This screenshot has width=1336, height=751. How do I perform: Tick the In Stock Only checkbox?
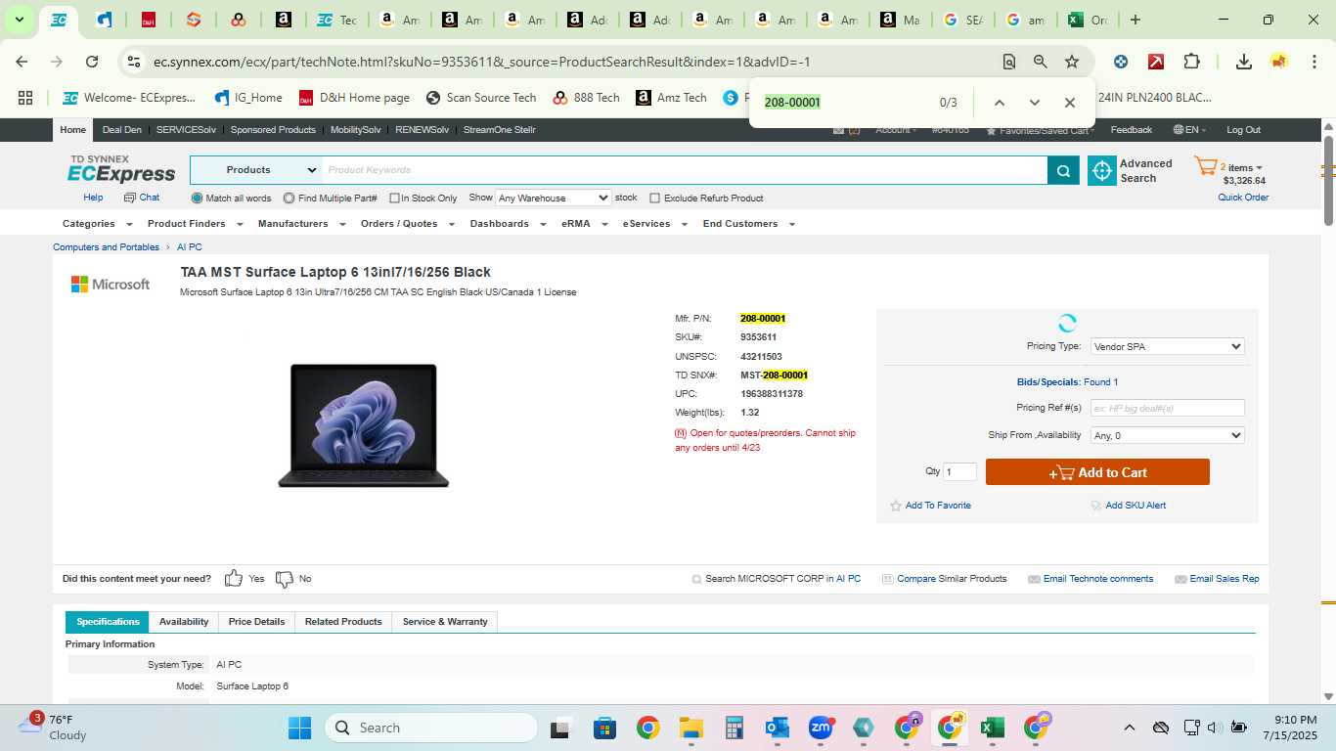394,199
